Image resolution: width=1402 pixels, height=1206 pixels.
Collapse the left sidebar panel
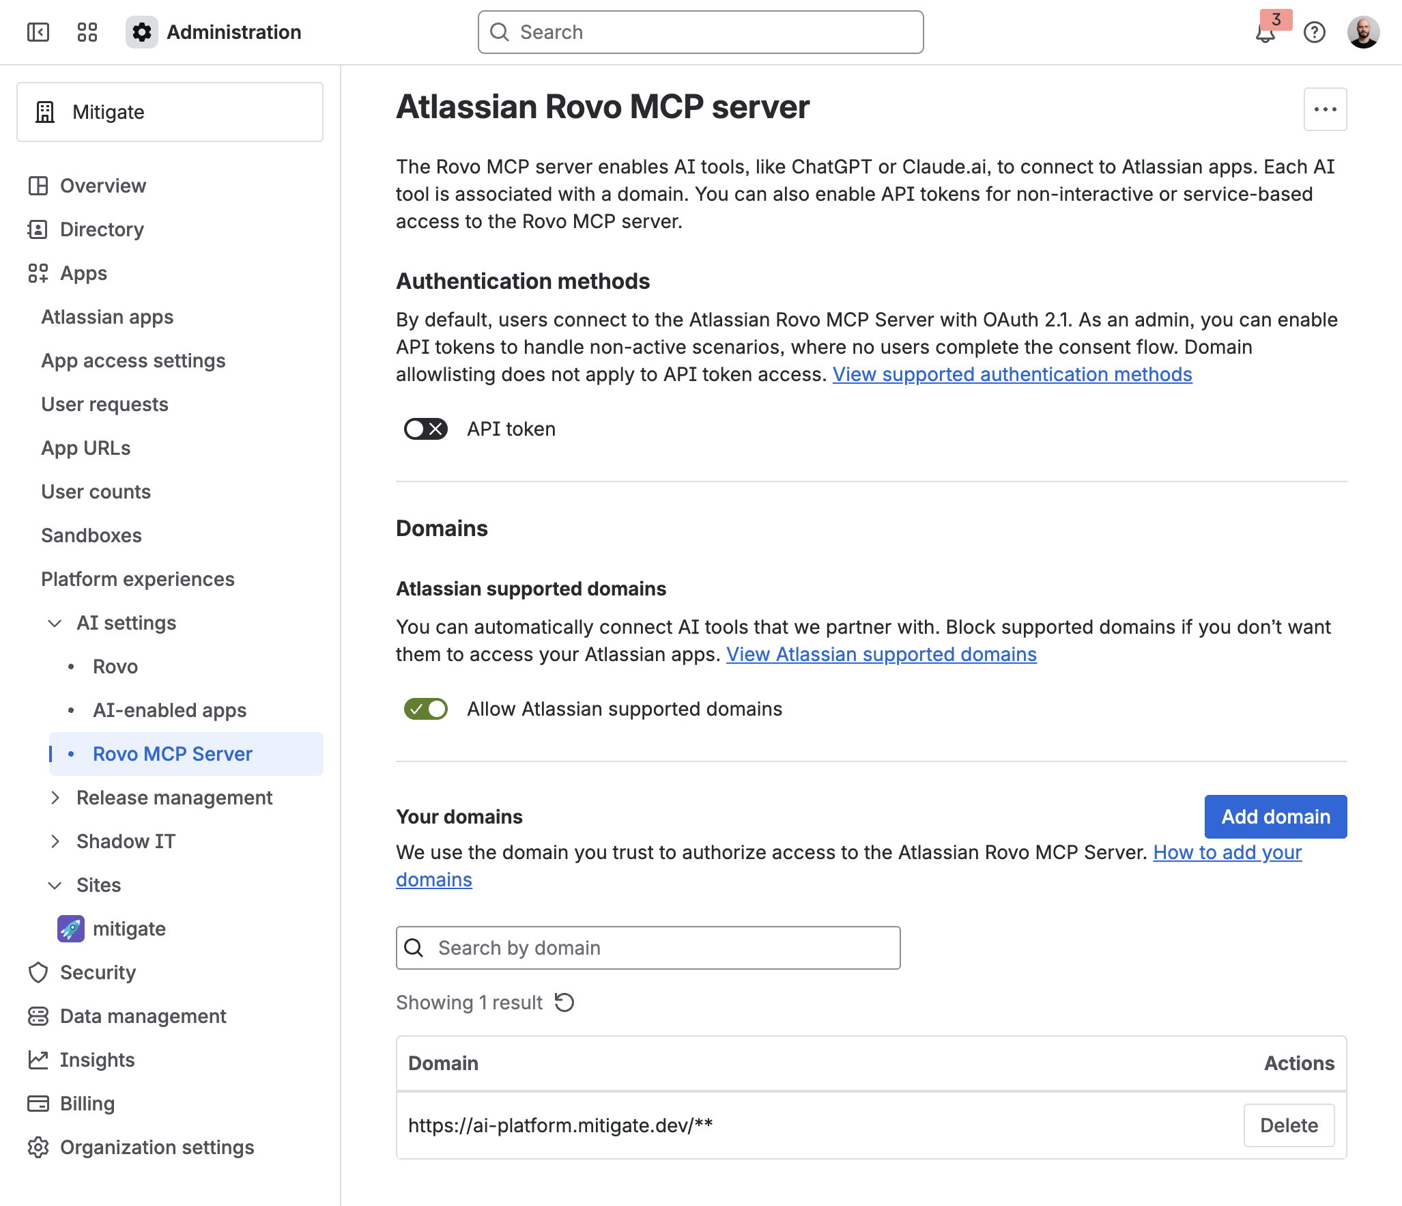[38, 32]
